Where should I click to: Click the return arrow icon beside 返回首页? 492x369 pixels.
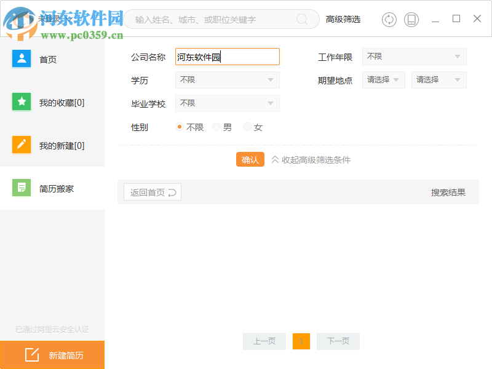172,192
